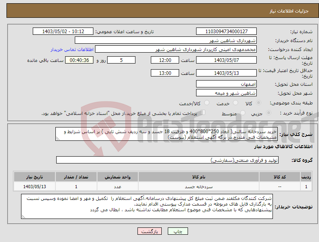Click the واحد شمارش column header
Screen dimensions: 319x242
pos(118,177)
